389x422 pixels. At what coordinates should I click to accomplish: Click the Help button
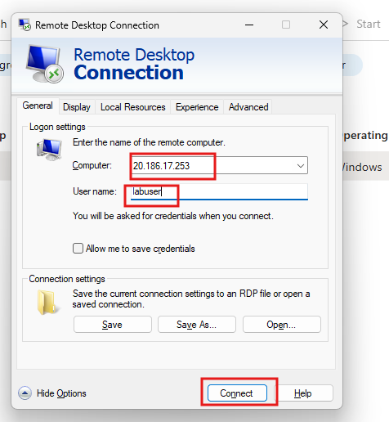coord(302,393)
